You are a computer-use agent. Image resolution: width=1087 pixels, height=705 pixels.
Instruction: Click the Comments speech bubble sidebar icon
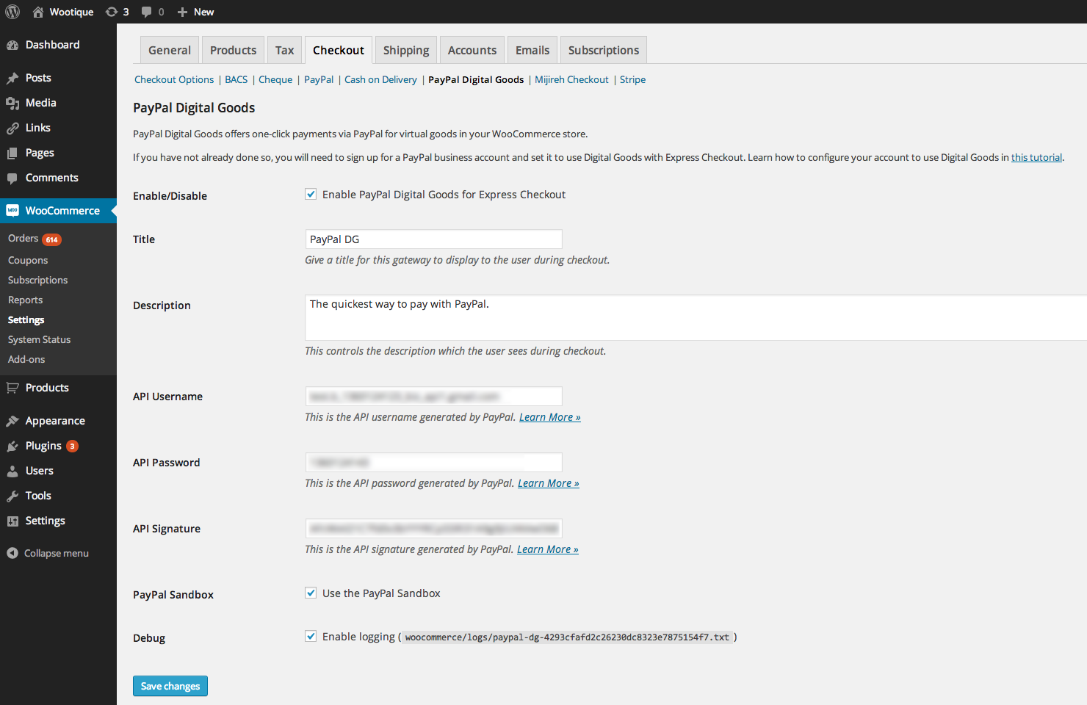[12, 178]
